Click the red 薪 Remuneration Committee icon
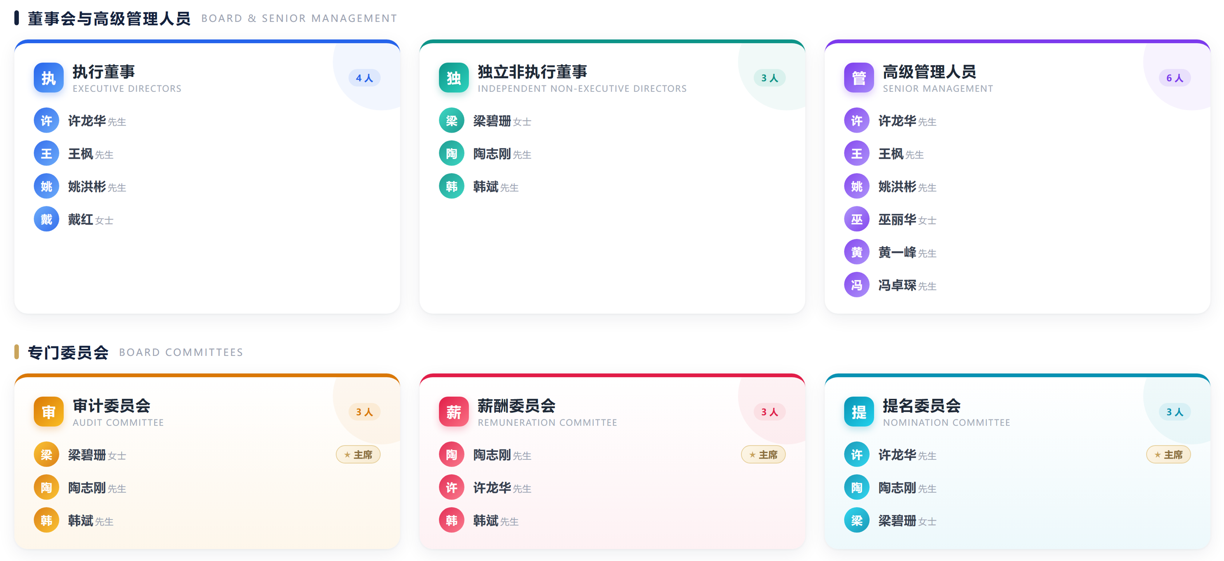The width and height of the screenshot is (1224, 561). pos(454,412)
